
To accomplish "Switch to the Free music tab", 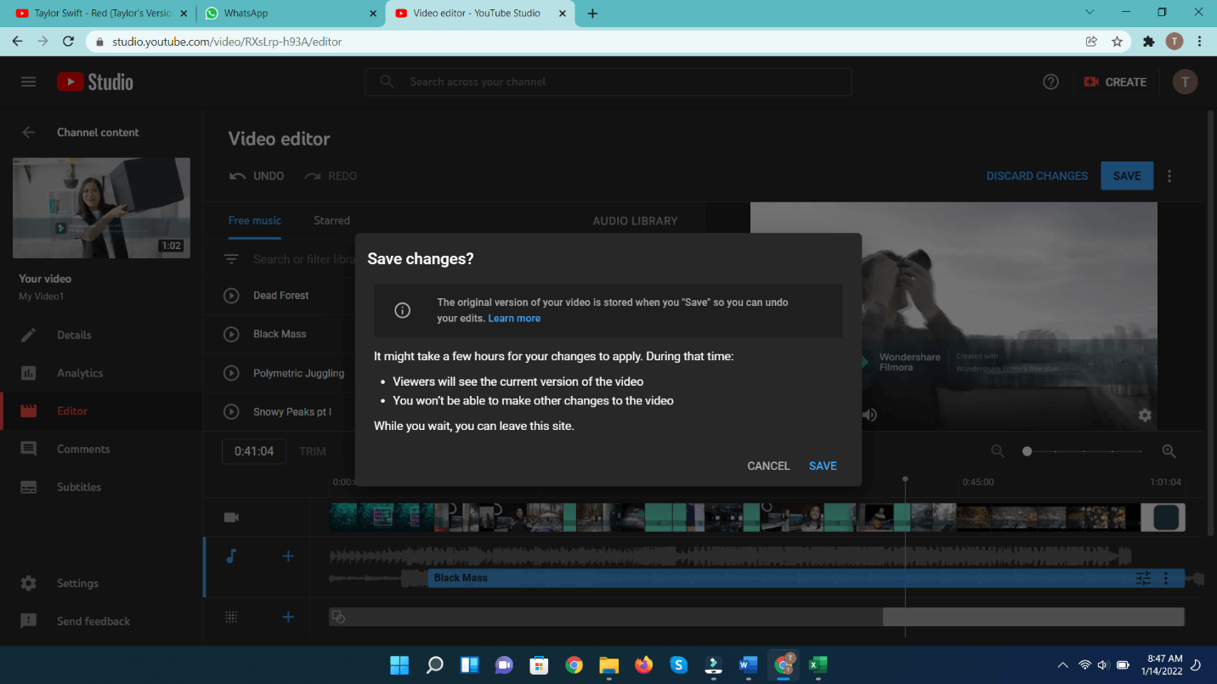I will 254,220.
